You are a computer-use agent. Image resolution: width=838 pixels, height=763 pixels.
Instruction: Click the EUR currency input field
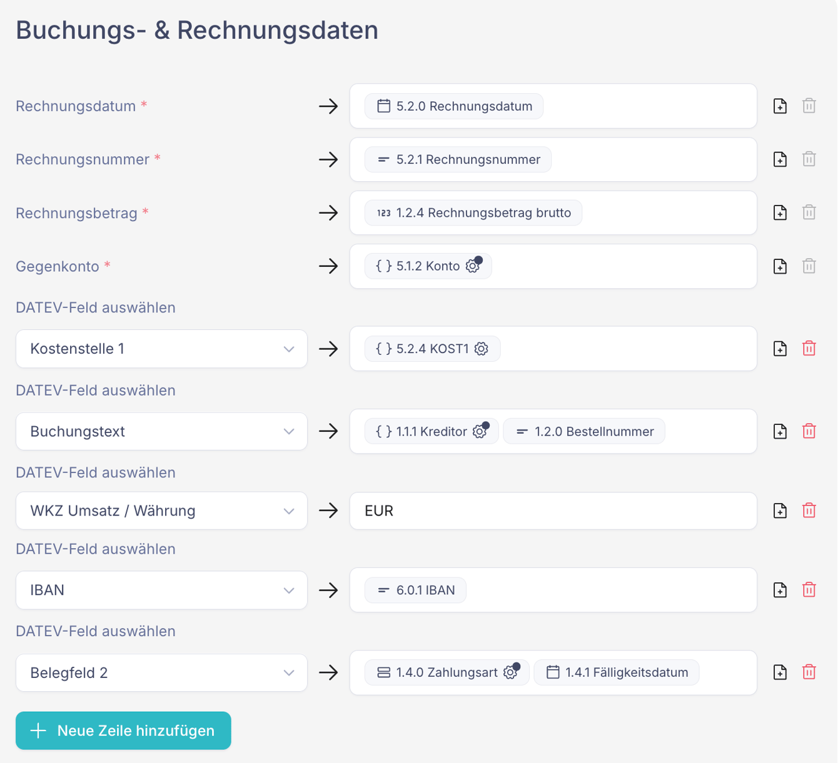click(553, 511)
